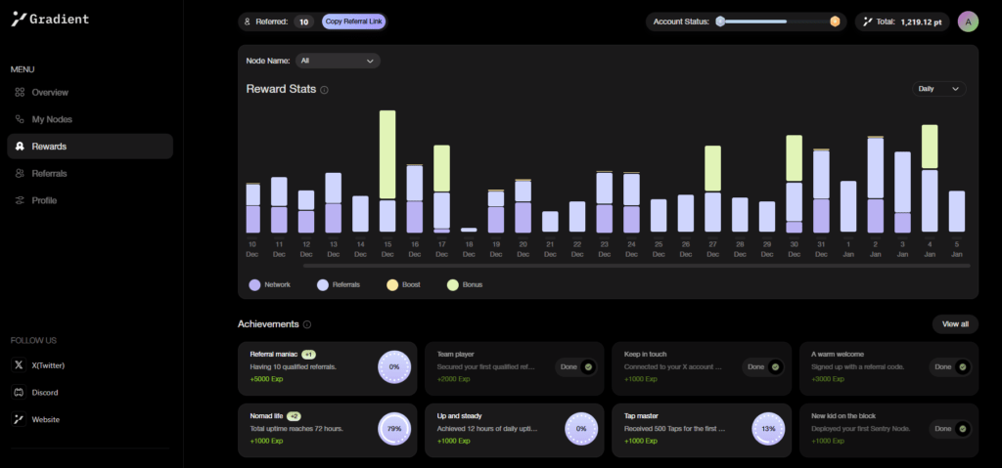
Task: Open the user avatar in top right
Action: (x=967, y=21)
